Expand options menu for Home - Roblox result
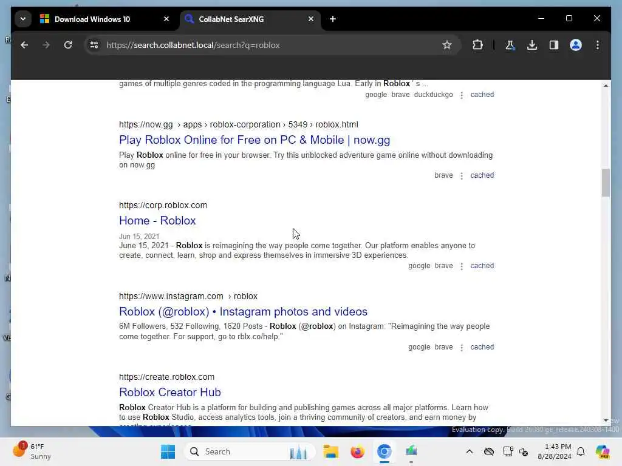622x466 pixels. [462, 266]
